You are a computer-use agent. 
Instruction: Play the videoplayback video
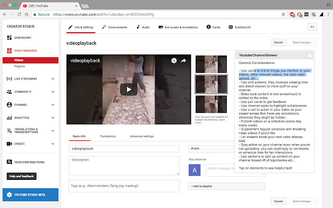[129, 89]
